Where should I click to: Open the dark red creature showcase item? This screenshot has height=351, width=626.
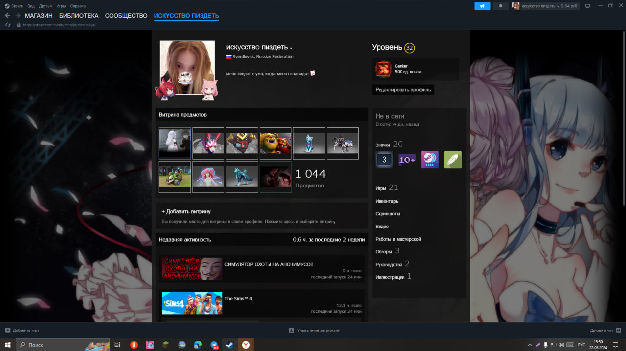pyautogui.click(x=275, y=177)
